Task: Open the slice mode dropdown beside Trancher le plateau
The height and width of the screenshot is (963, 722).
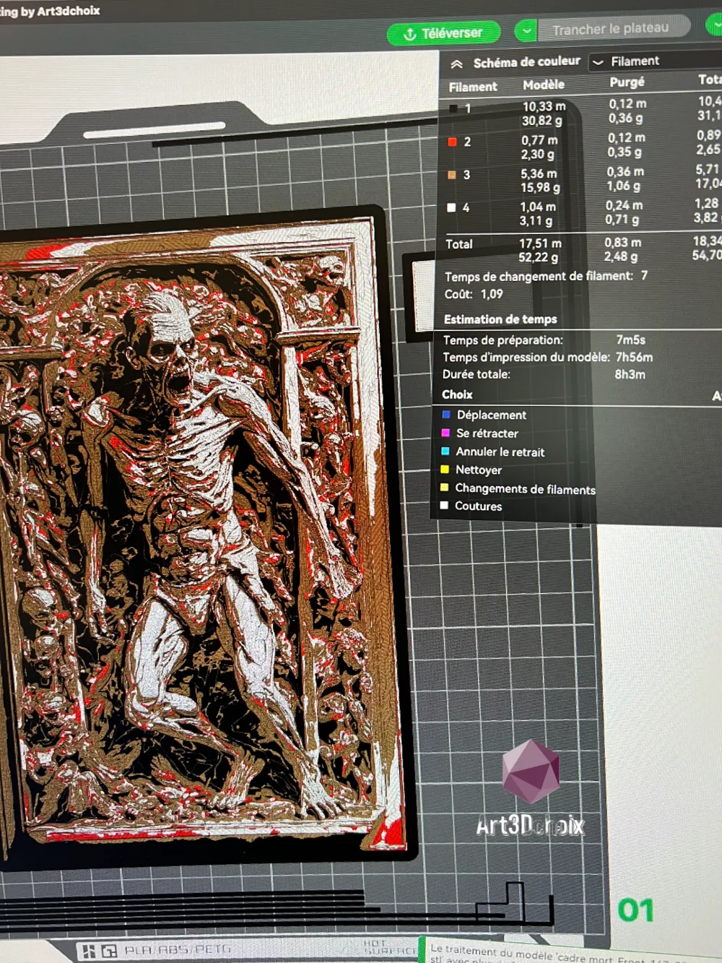Action: pos(526,30)
